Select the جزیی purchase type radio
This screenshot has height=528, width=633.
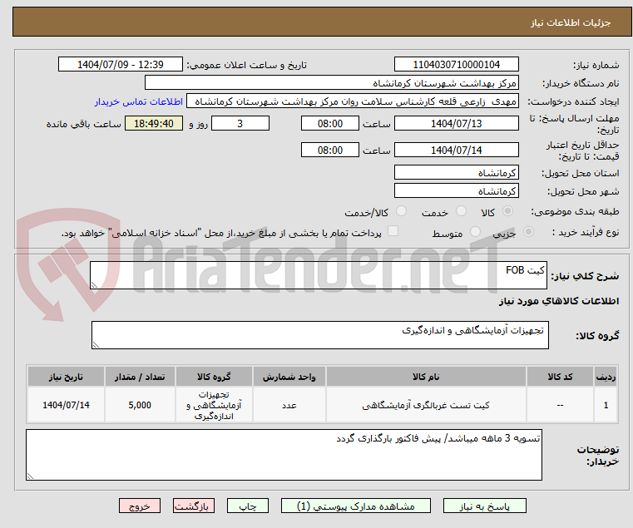(528, 232)
